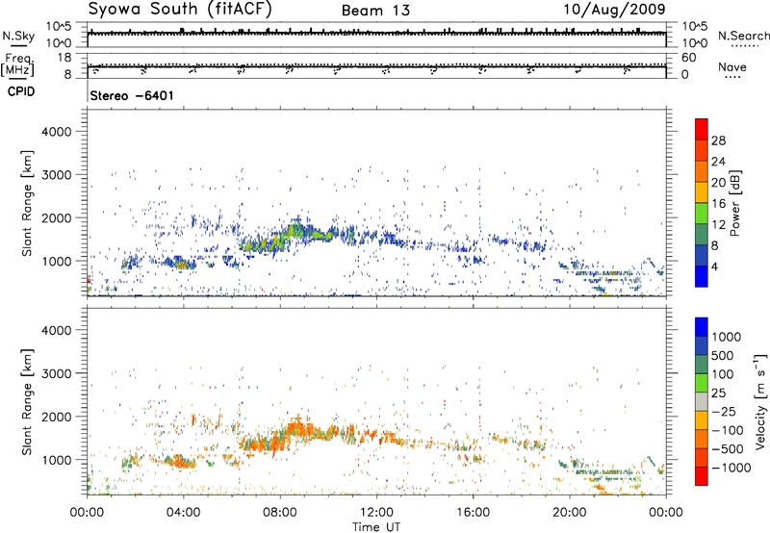Click the '2000' tick label in the power panel
The width and height of the screenshot is (770, 533).
[56, 218]
